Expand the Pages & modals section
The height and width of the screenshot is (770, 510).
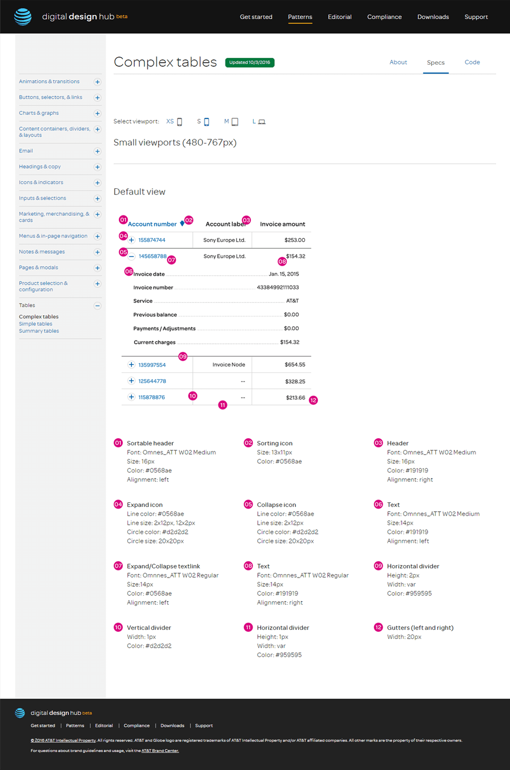(x=97, y=268)
